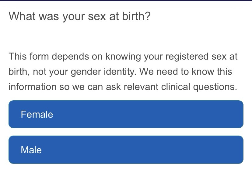Select the Female option
This screenshot has width=252, height=183.
[126, 114]
